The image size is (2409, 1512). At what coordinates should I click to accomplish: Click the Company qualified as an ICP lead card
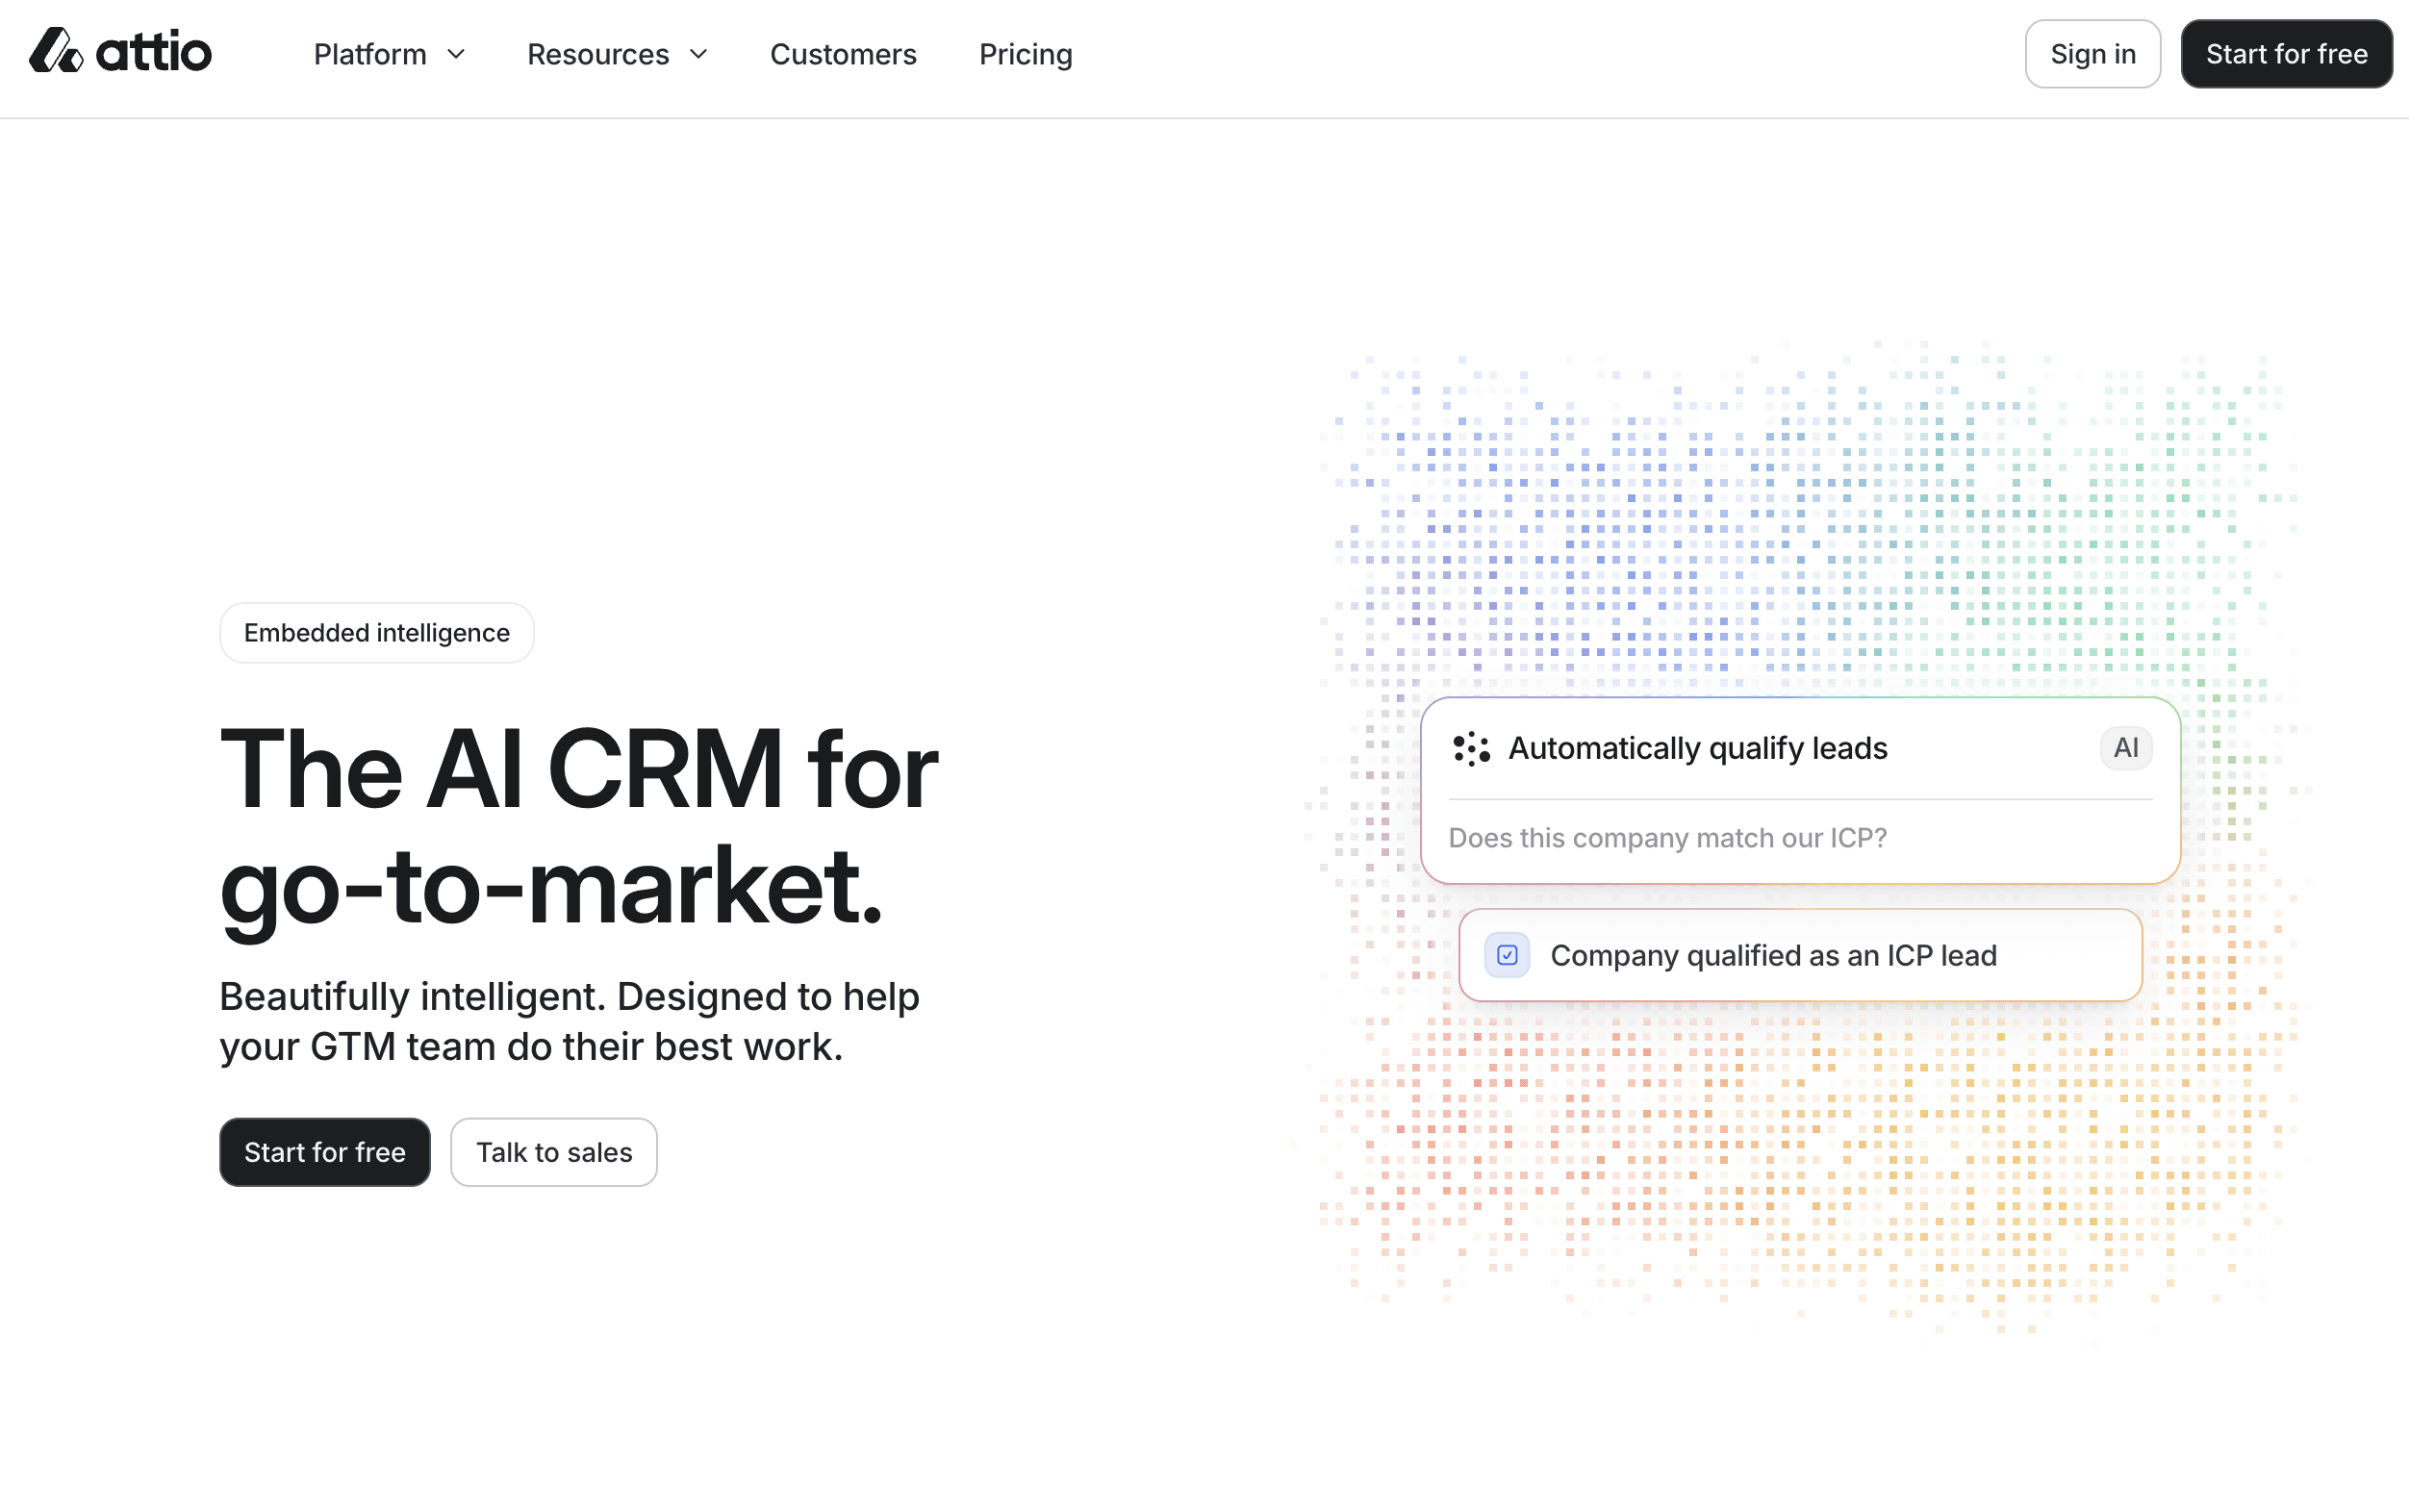point(1800,955)
